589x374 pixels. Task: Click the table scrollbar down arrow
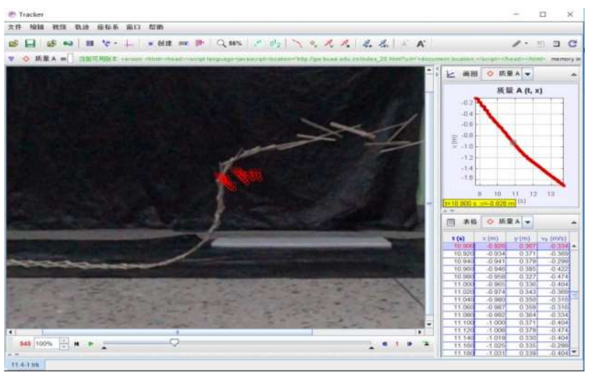click(x=574, y=352)
